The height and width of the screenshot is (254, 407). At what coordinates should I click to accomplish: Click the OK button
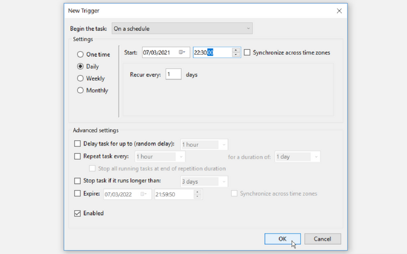pos(282,239)
